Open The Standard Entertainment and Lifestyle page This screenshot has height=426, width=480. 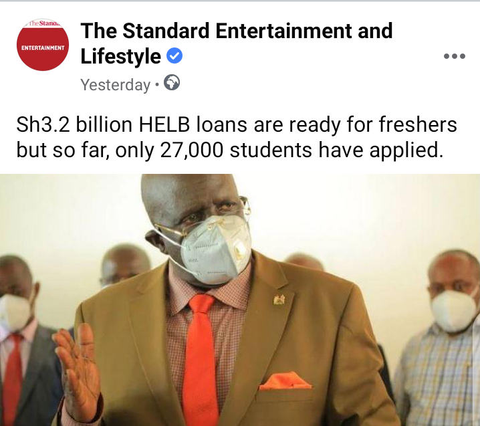click(x=237, y=43)
